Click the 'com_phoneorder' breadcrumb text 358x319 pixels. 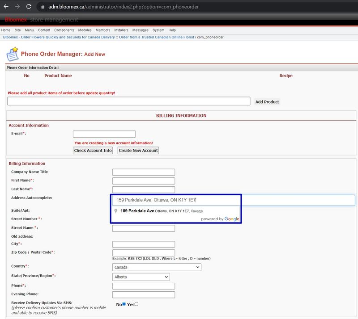210,37
